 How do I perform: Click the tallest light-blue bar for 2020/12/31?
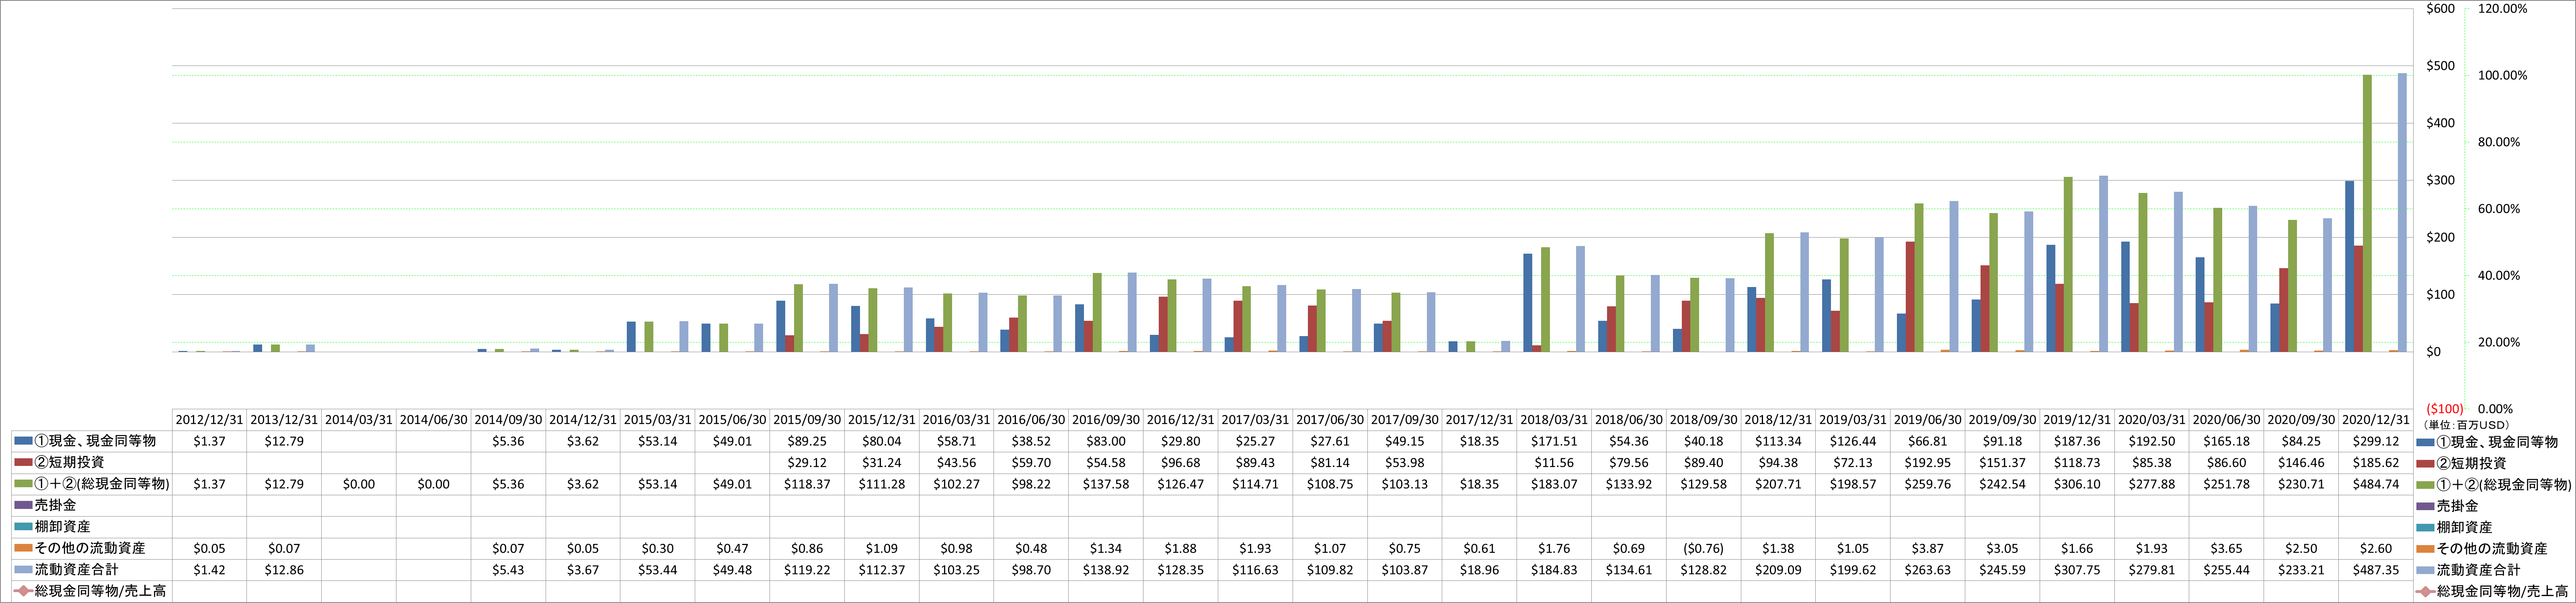[x=2402, y=212]
